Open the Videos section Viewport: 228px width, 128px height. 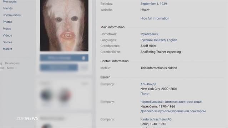tap(7, 35)
